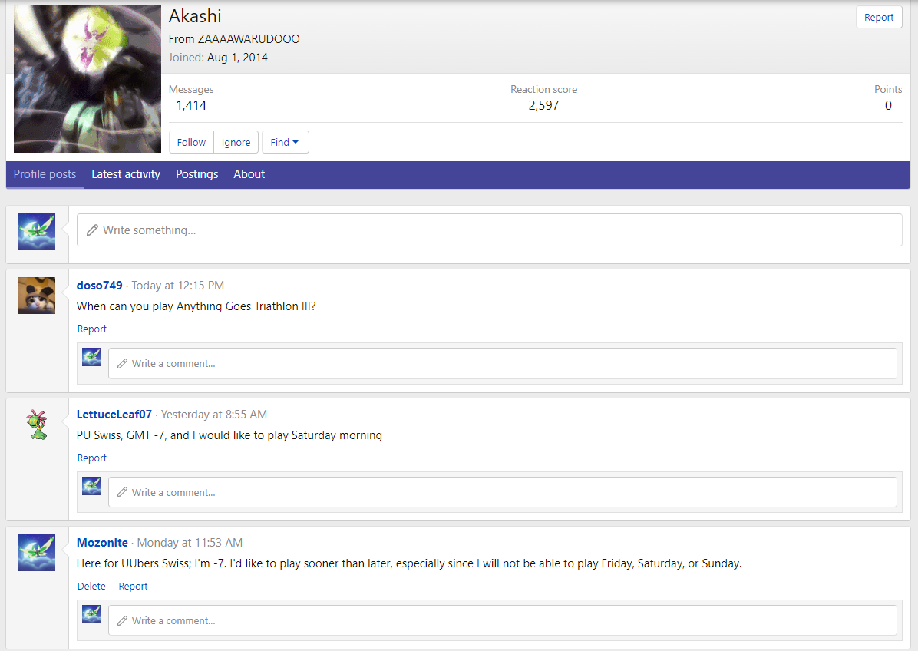Delete Mozonite's profile post
The width and height of the screenshot is (918, 651).
coord(91,586)
